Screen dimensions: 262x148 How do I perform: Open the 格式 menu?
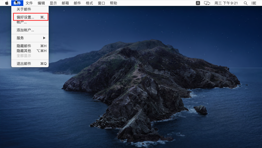(89, 3)
